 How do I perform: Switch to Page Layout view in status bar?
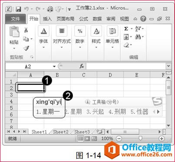87,139
